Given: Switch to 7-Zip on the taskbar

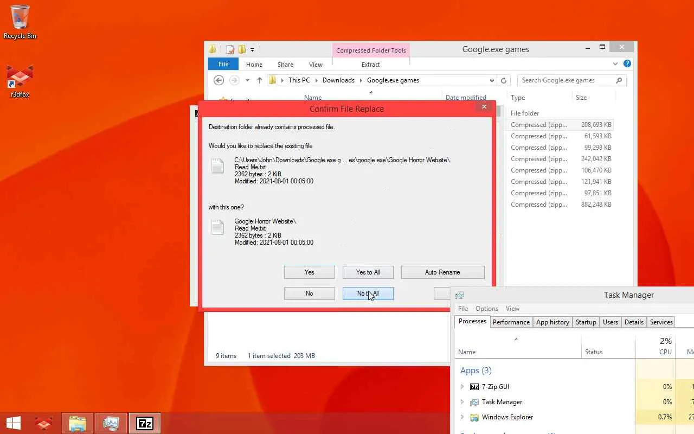Looking at the screenshot, I should click(144, 423).
